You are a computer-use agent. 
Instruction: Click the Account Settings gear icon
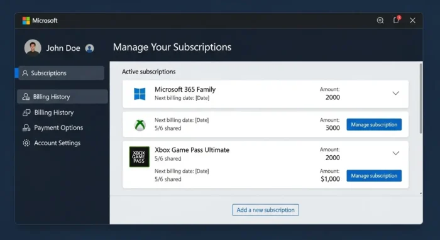pos(26,143)
